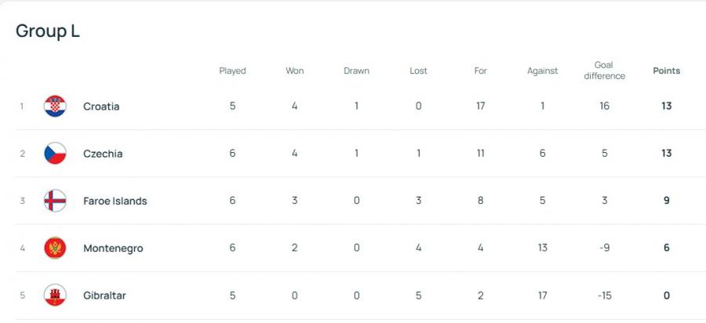Image resolution: width=706 pixels, height=323 pixels.
Task: Click the Montenegro flag icon
Action: tap(54, 249)
